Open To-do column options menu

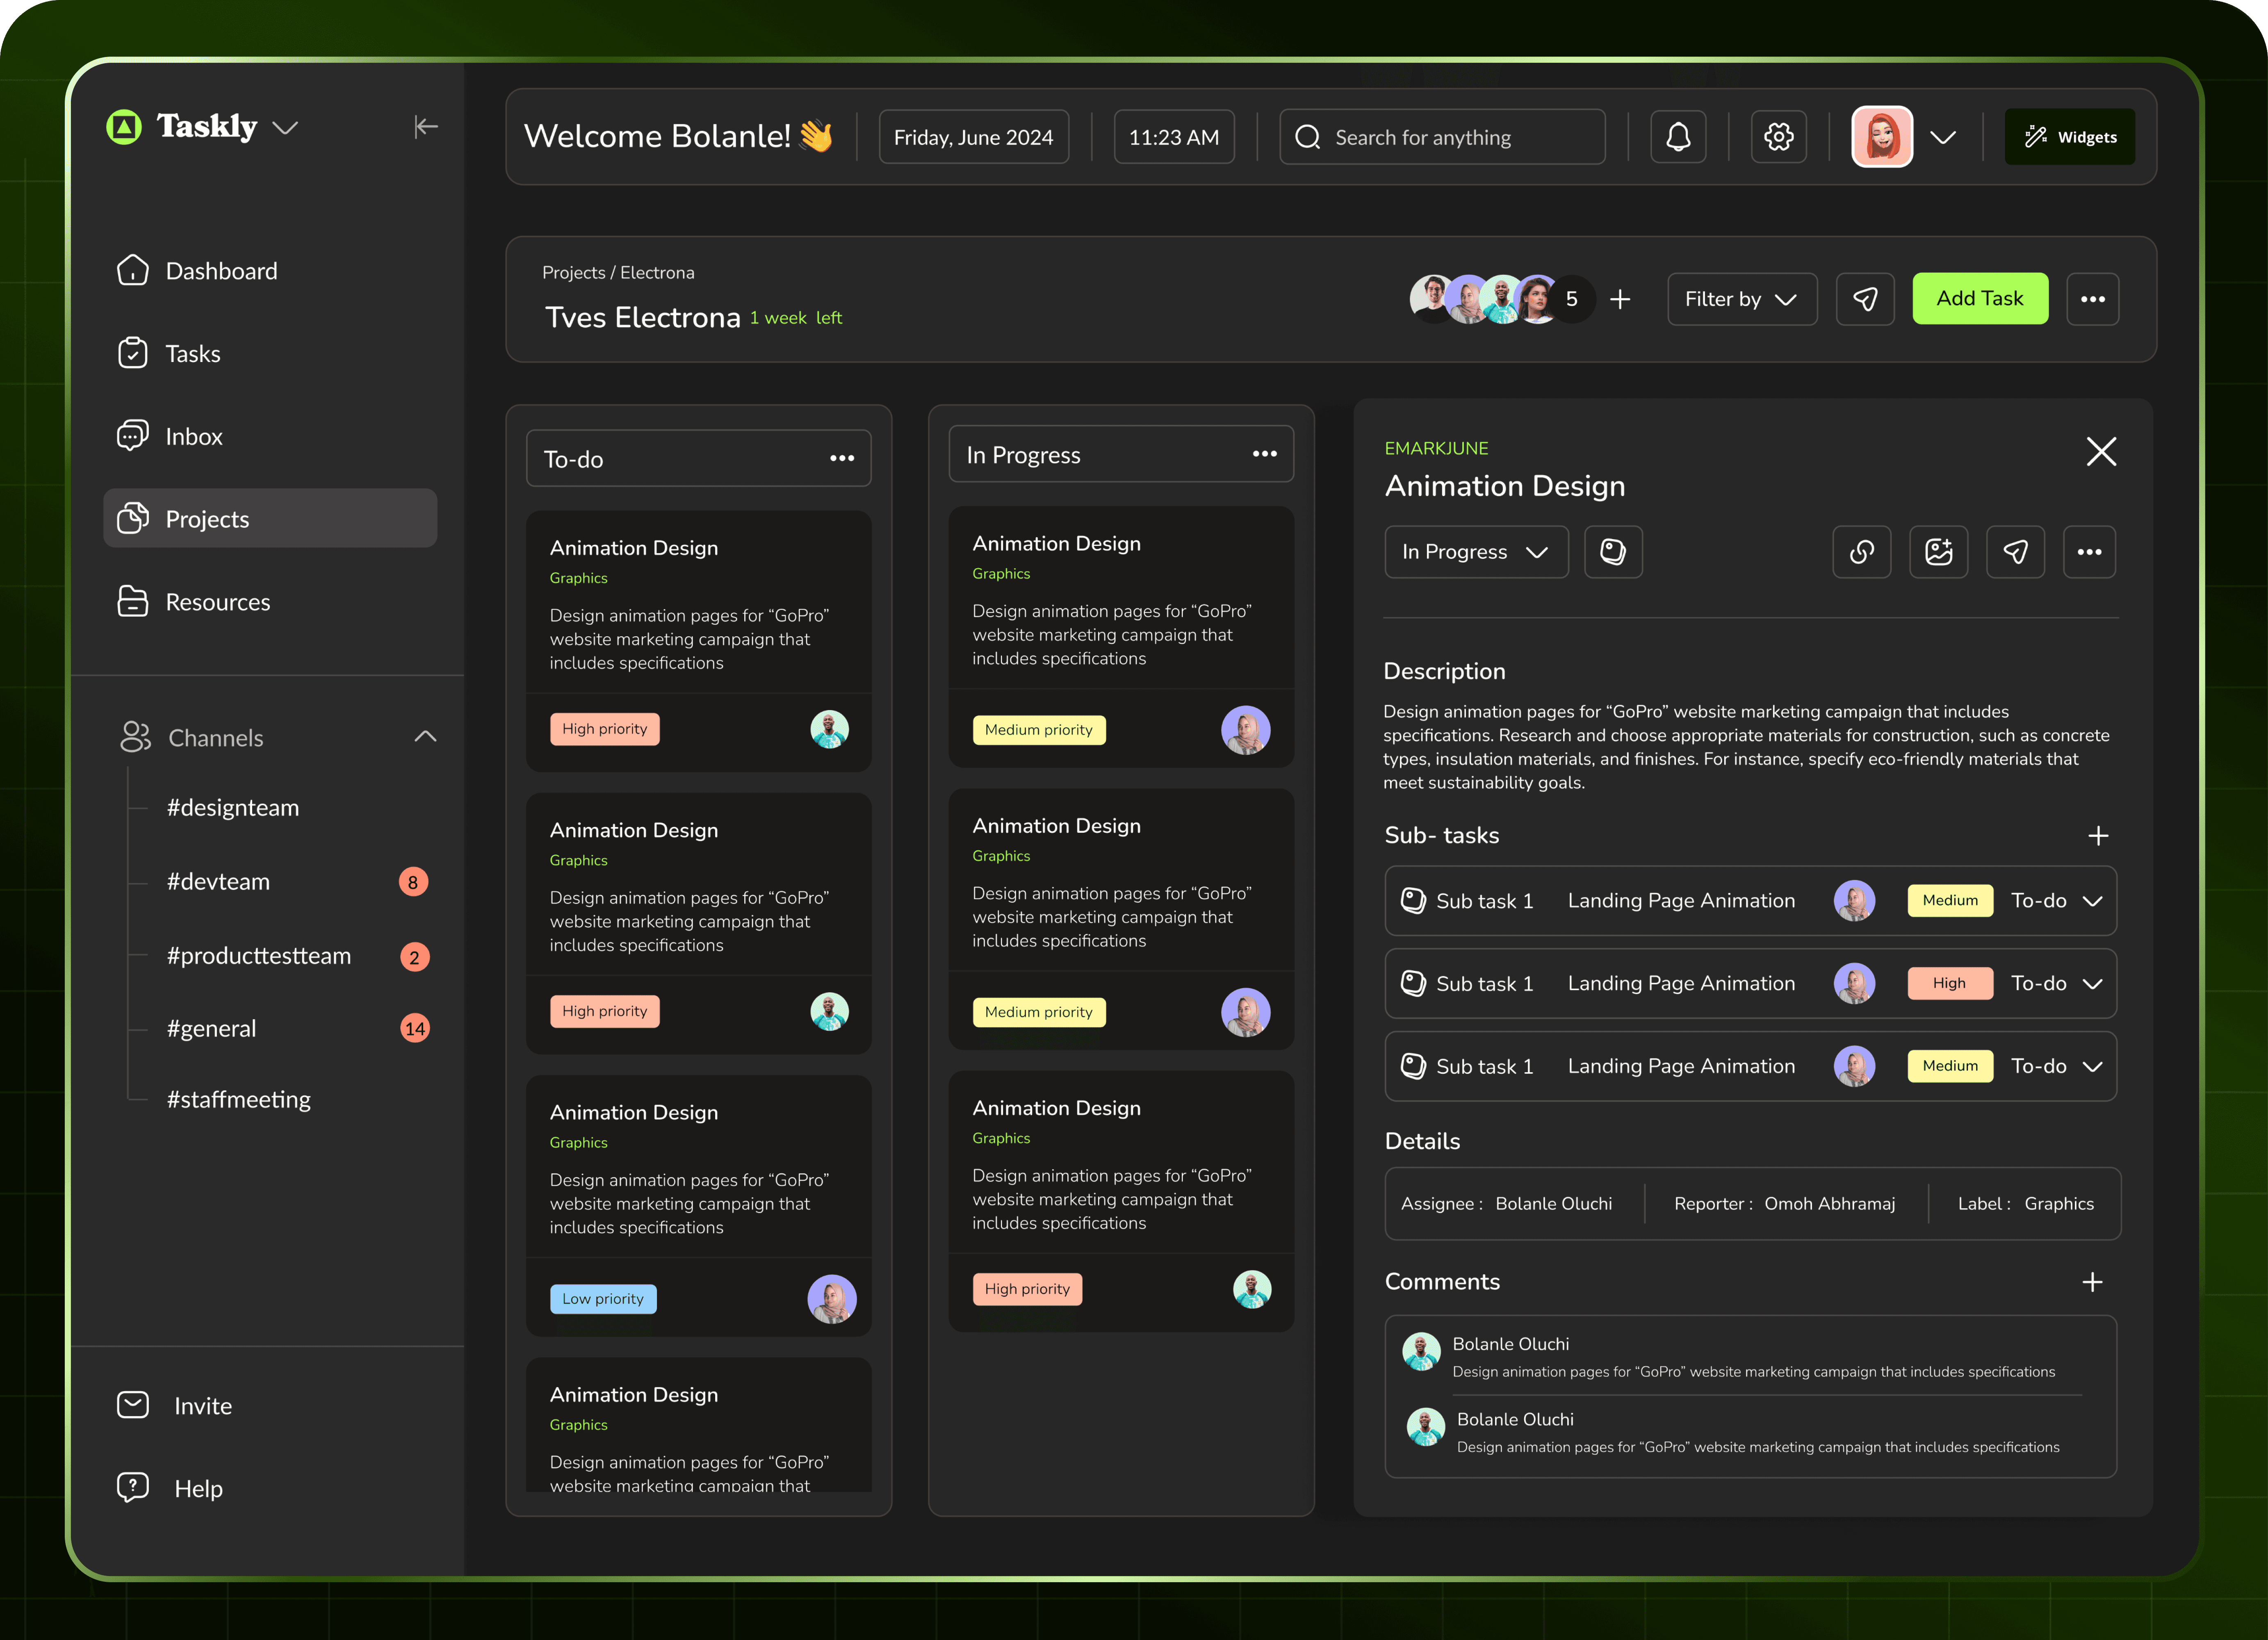(842, 458)
